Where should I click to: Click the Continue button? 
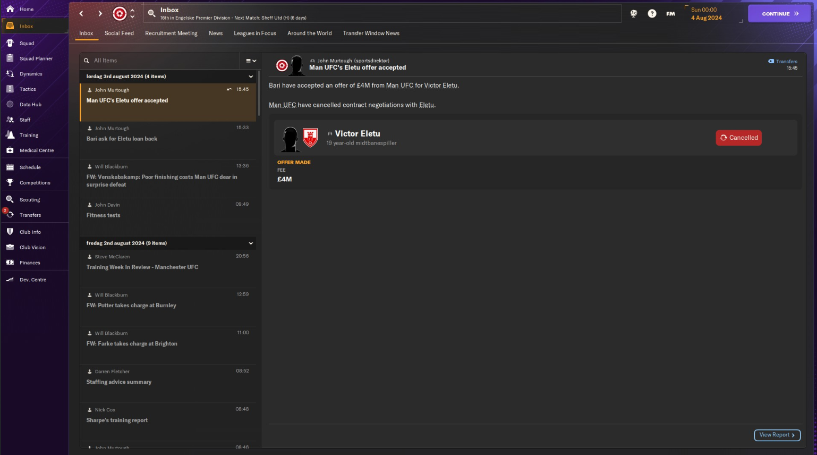pyautogui.click(x=779, y=14)
